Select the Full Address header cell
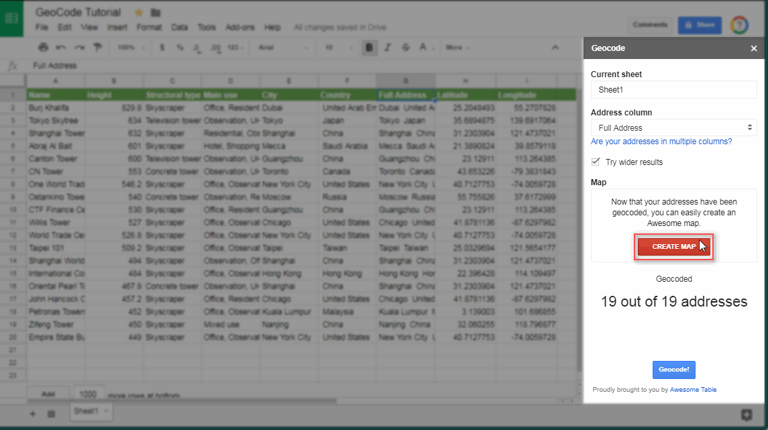This screenshot has height=430, width=768. [x=406, y=95]
